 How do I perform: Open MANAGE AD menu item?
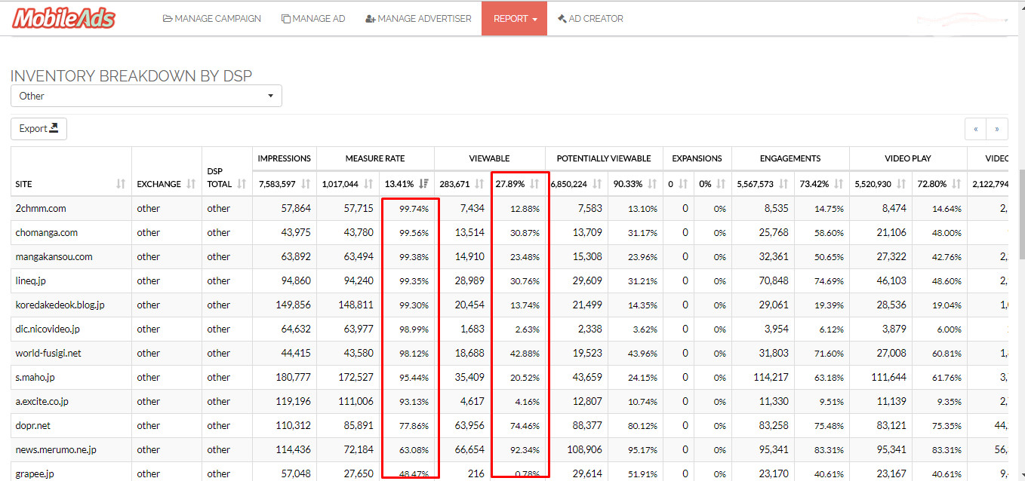[313, 18]
